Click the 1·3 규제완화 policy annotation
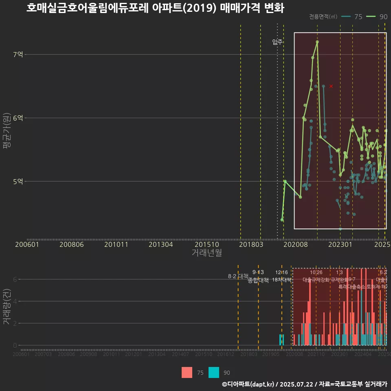The image size is (391, 391). [x=339, y=276]
